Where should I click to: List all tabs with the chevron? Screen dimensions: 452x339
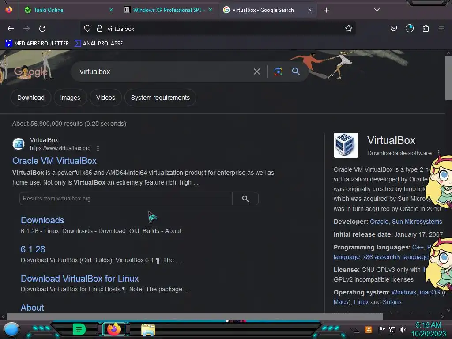click(377, 10)
